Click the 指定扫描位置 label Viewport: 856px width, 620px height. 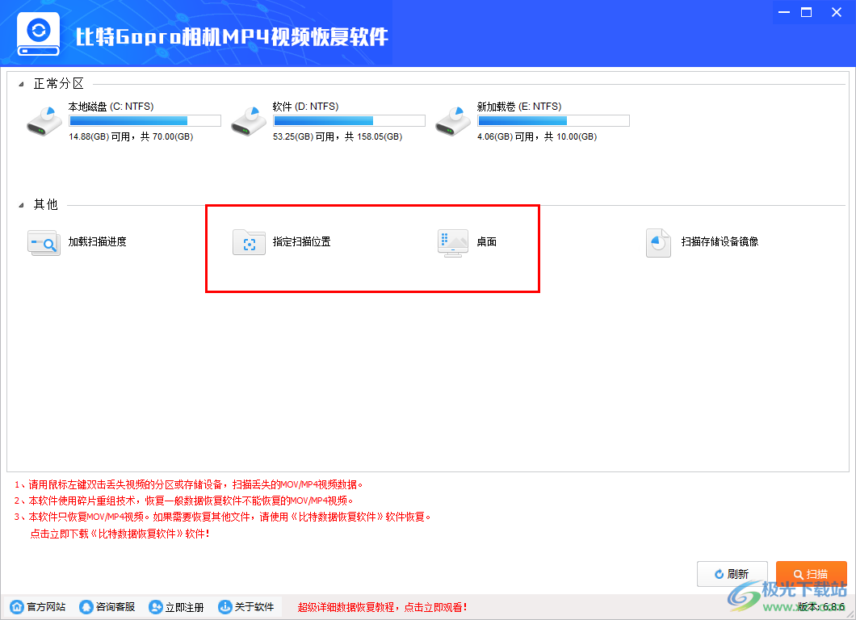[302, 241]
